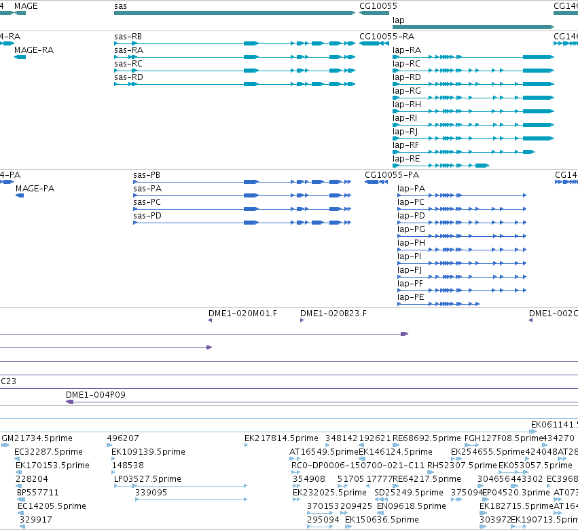The width and height of the screenshot is (578, 530).
Task: Click protein lap-PJ
Action: 462,277
